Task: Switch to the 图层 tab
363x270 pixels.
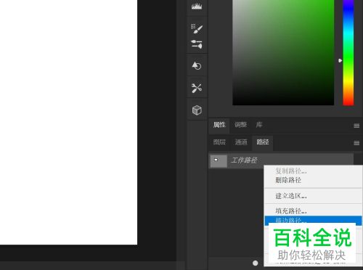Action: coord(219,142)
